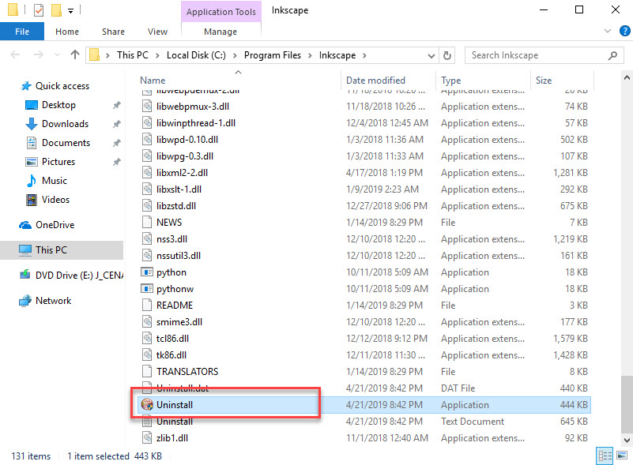Go up one folder level with the Up arrow
Viewport: 633px width, 465px height.
point(75,54)
